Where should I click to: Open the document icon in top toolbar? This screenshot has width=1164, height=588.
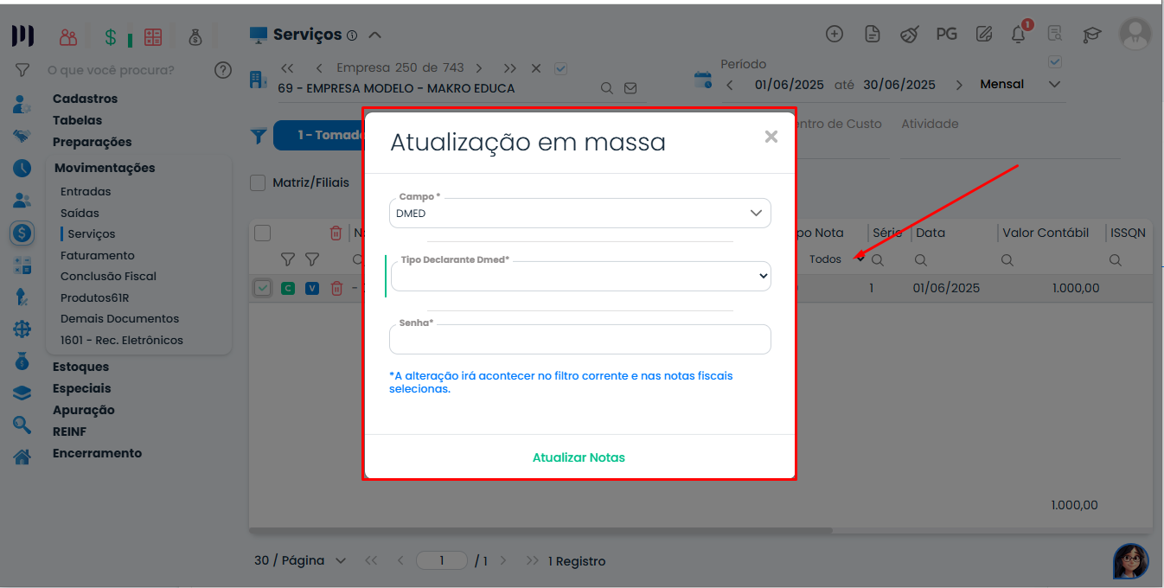point(873,35)
